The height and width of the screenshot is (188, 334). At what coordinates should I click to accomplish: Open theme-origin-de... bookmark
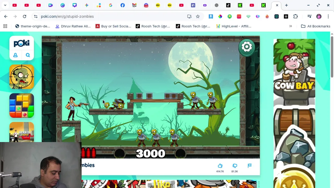(33, 26)
